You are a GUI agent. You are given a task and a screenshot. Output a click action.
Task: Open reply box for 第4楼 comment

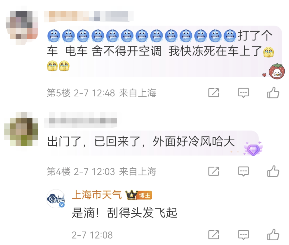click(x=243, y=171)
